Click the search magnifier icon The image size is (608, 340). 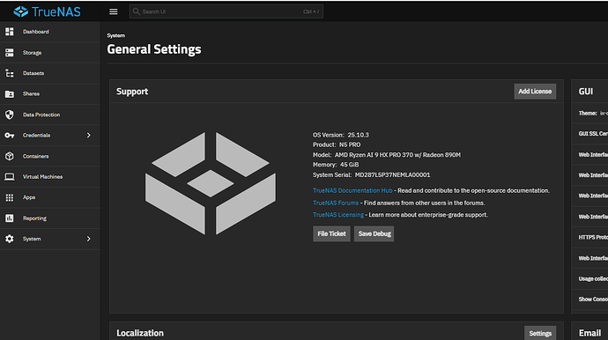136,11
